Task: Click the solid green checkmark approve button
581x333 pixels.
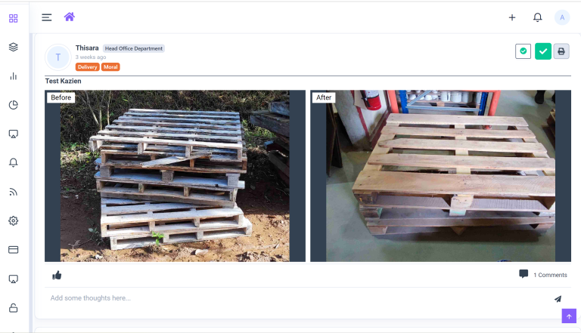Action: (543, 51)
